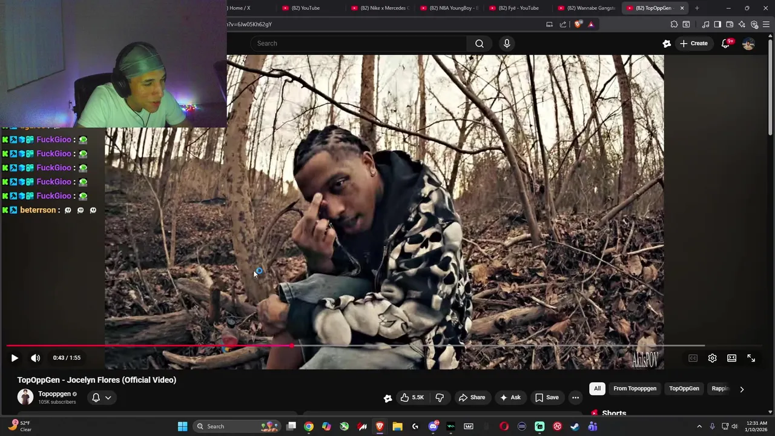Open Opera browser from the taskbar
This screenshot has height=436, width=775.
(504, 426)
